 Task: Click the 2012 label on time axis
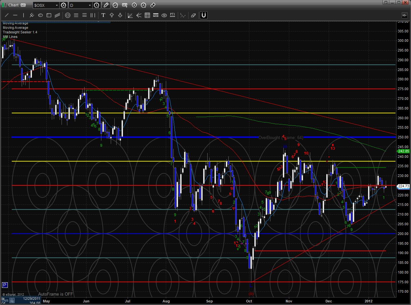coord(369,301)
